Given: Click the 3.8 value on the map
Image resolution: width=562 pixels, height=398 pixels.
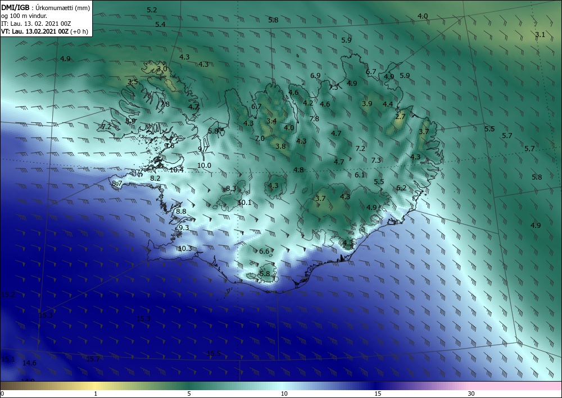Looking at the screenshot, I should click(x=280, y=146).
